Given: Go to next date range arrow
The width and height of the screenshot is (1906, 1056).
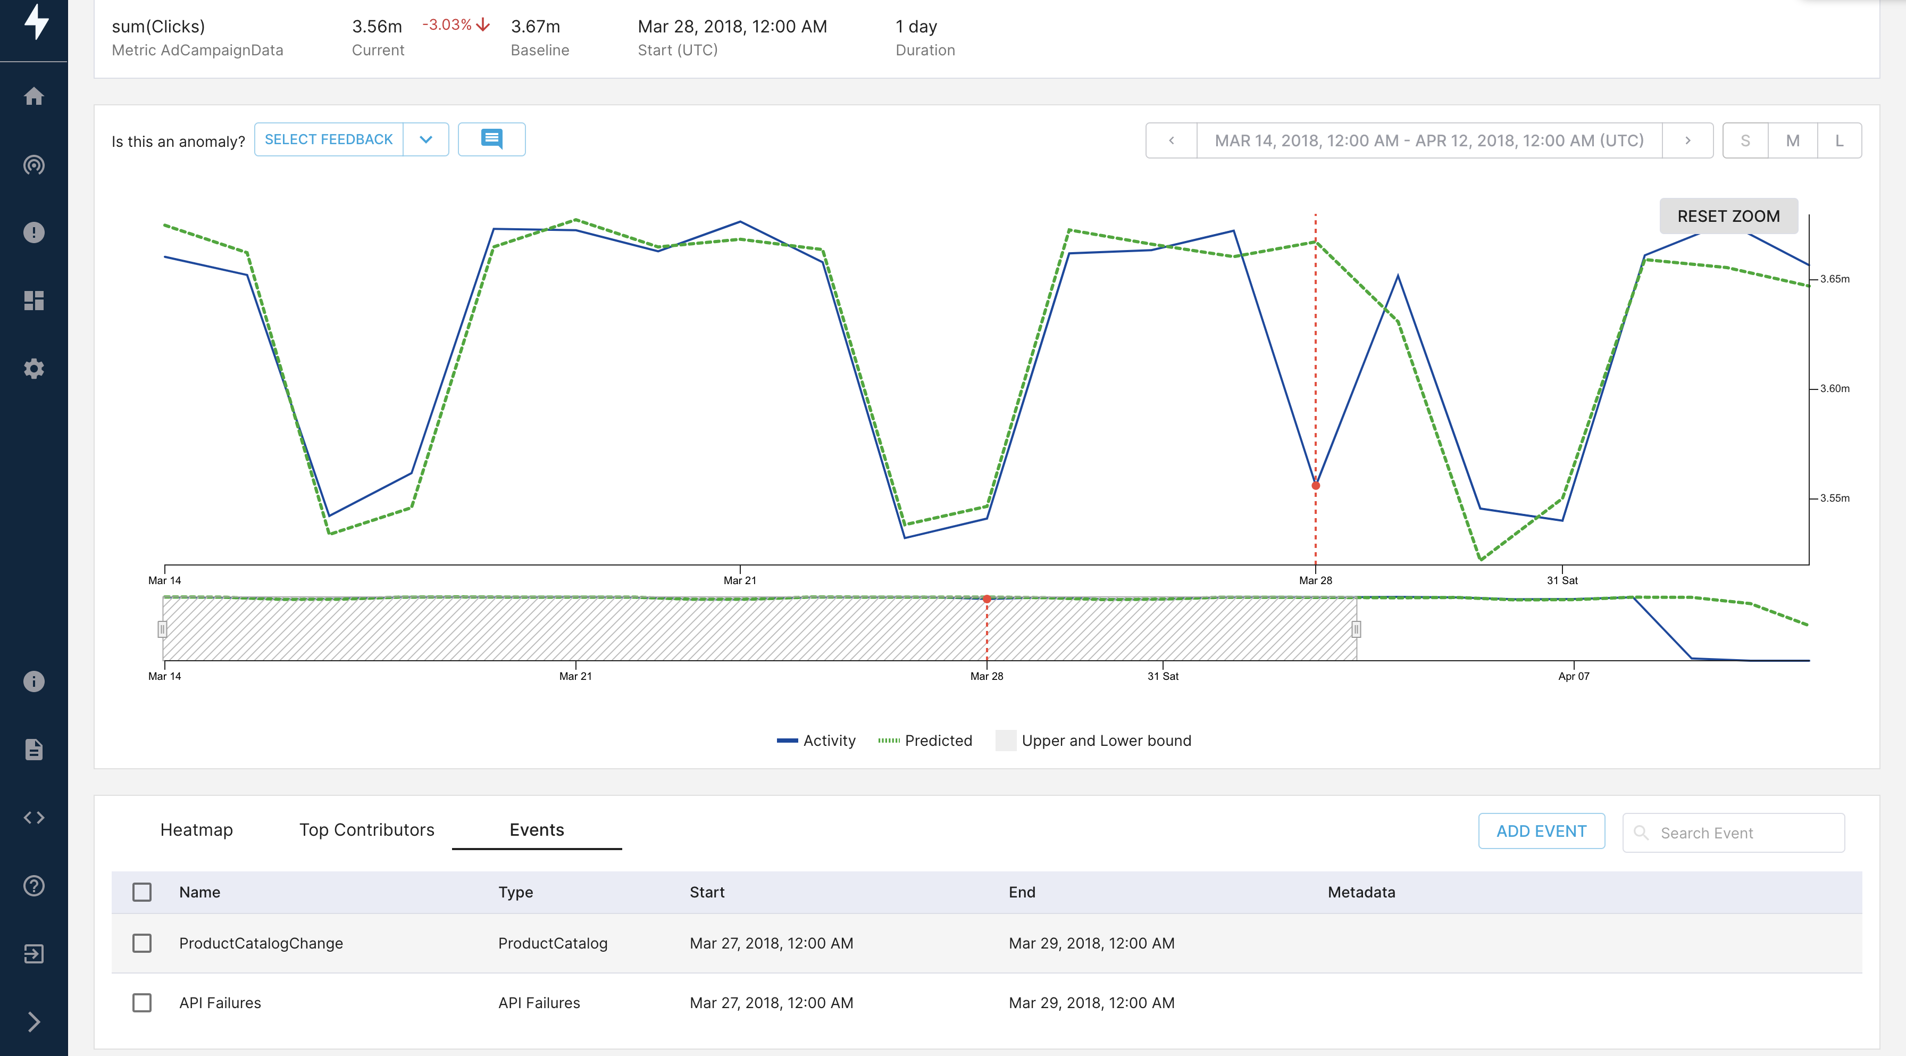Looking at the screenshot, I should [x=1688, y=140].
